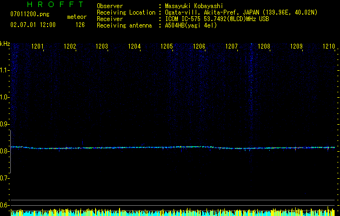Select the file name 07011200.png
The height and width of the screenshot is (216, 340).
[x=30, y=15]
